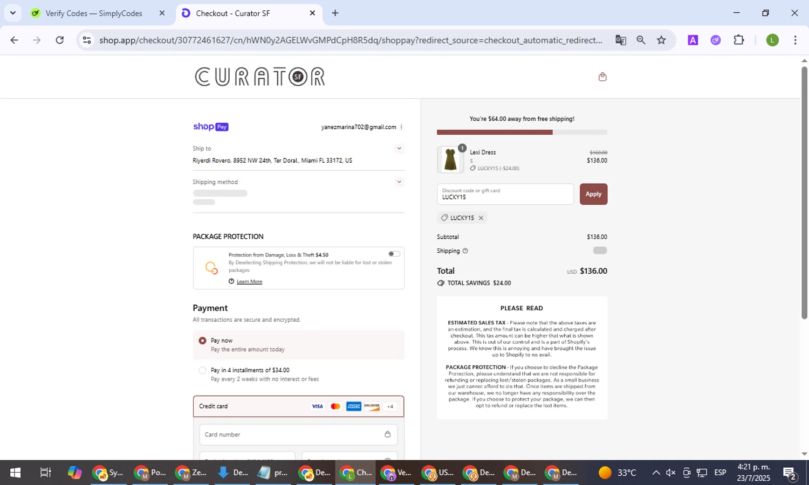Viewport: 809px width, 485px height.
Task: Open the shopping bag cart icon
Action: coord(602,77)
